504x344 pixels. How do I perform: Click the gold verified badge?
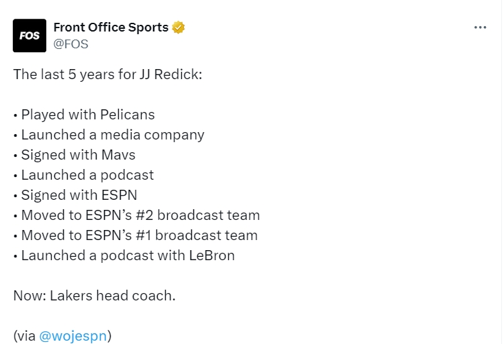click(179, 27)
